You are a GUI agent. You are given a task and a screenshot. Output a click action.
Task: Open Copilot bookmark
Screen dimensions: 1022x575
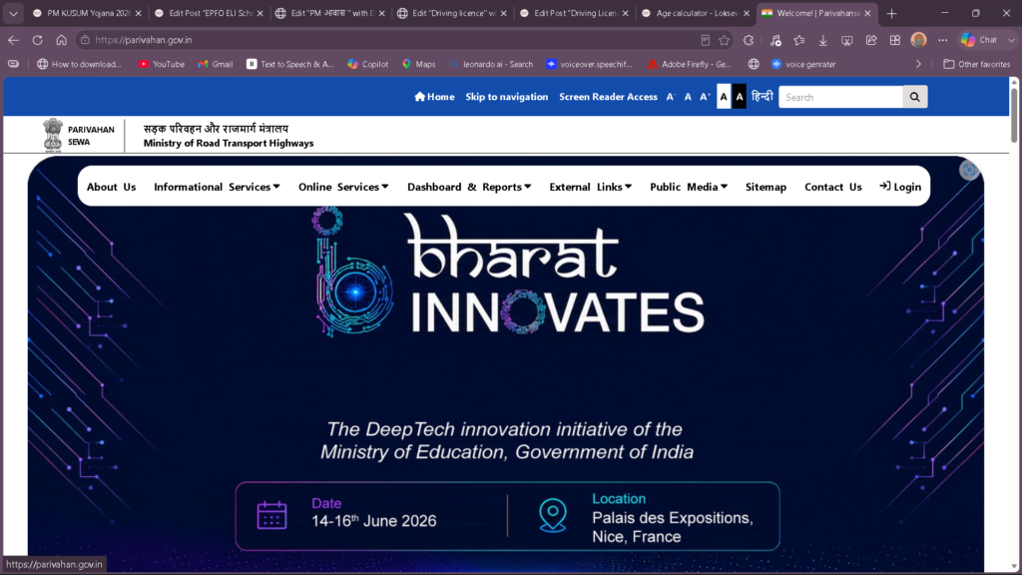(367, 64)
